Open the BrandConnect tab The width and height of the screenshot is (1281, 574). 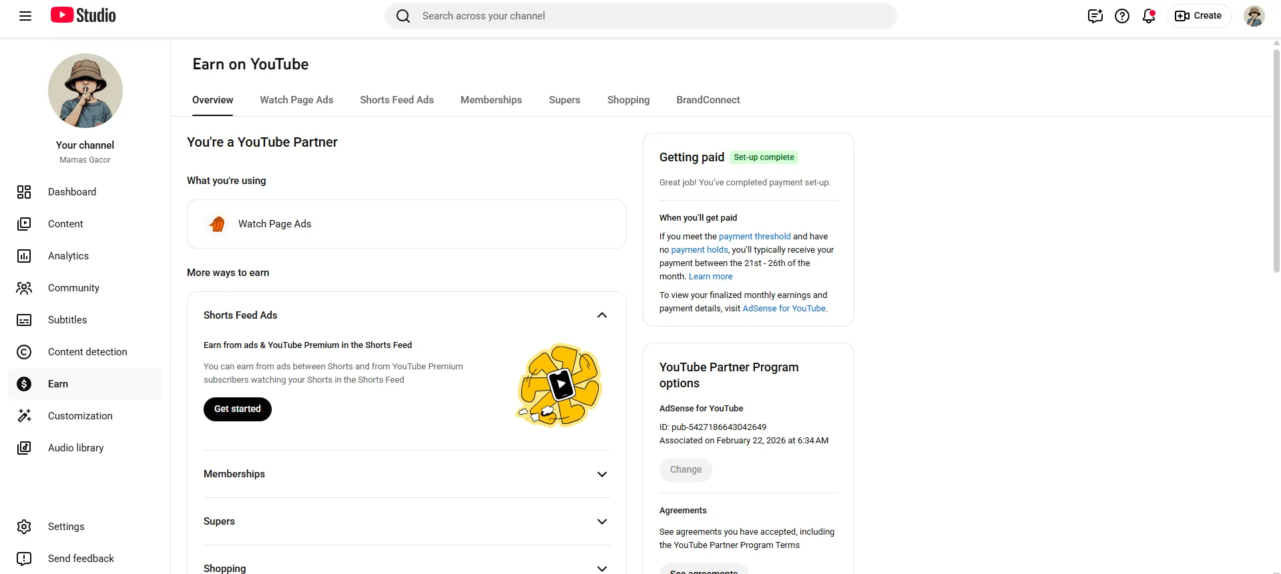[x=708, y=100]
